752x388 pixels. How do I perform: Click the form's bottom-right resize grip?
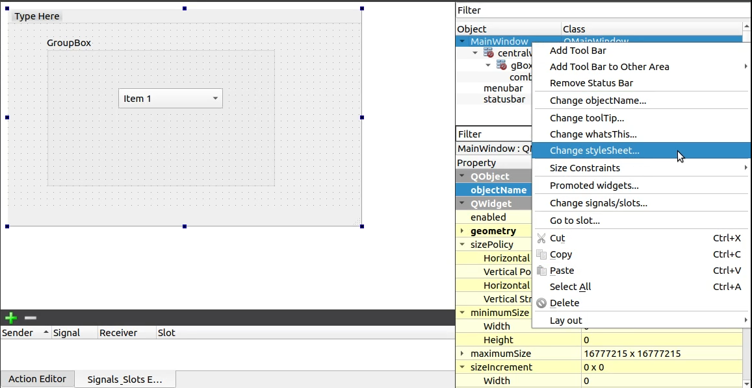pos(357,223)
